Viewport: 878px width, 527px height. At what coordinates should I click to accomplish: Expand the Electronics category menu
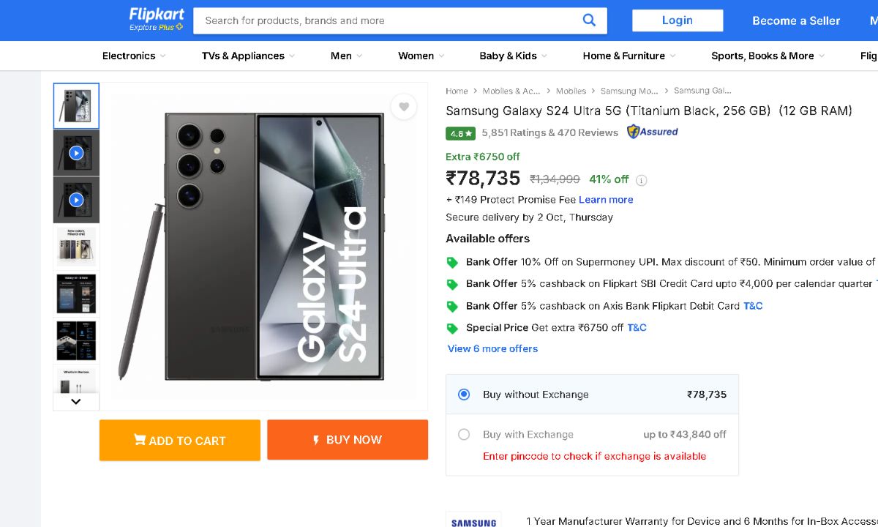pyautogui.click(x=134, y=56)
